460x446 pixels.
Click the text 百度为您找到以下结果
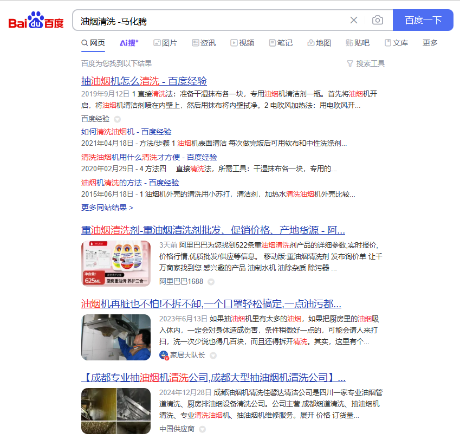coord(116,63)
